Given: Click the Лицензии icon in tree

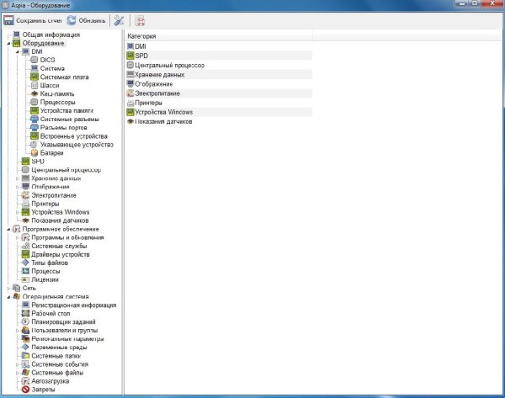Looking at the screenshot, I should coord(25,279).
